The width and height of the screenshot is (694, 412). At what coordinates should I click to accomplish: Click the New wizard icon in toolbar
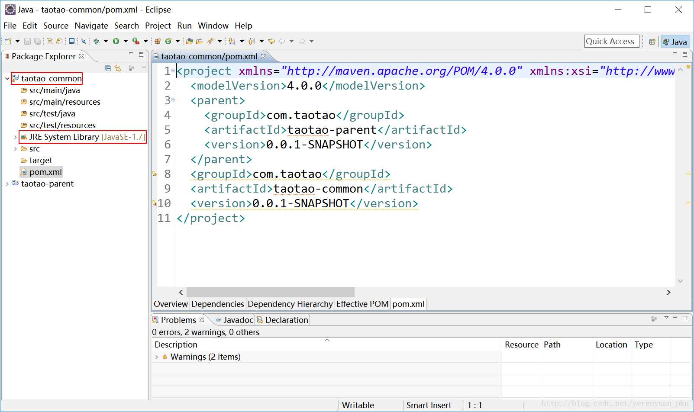(x=8, y=41)
